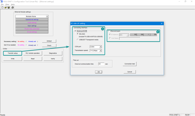Screen dimensions: 195x116
Task: Click the Transfer setup button
Action: (x=13, y=53)
